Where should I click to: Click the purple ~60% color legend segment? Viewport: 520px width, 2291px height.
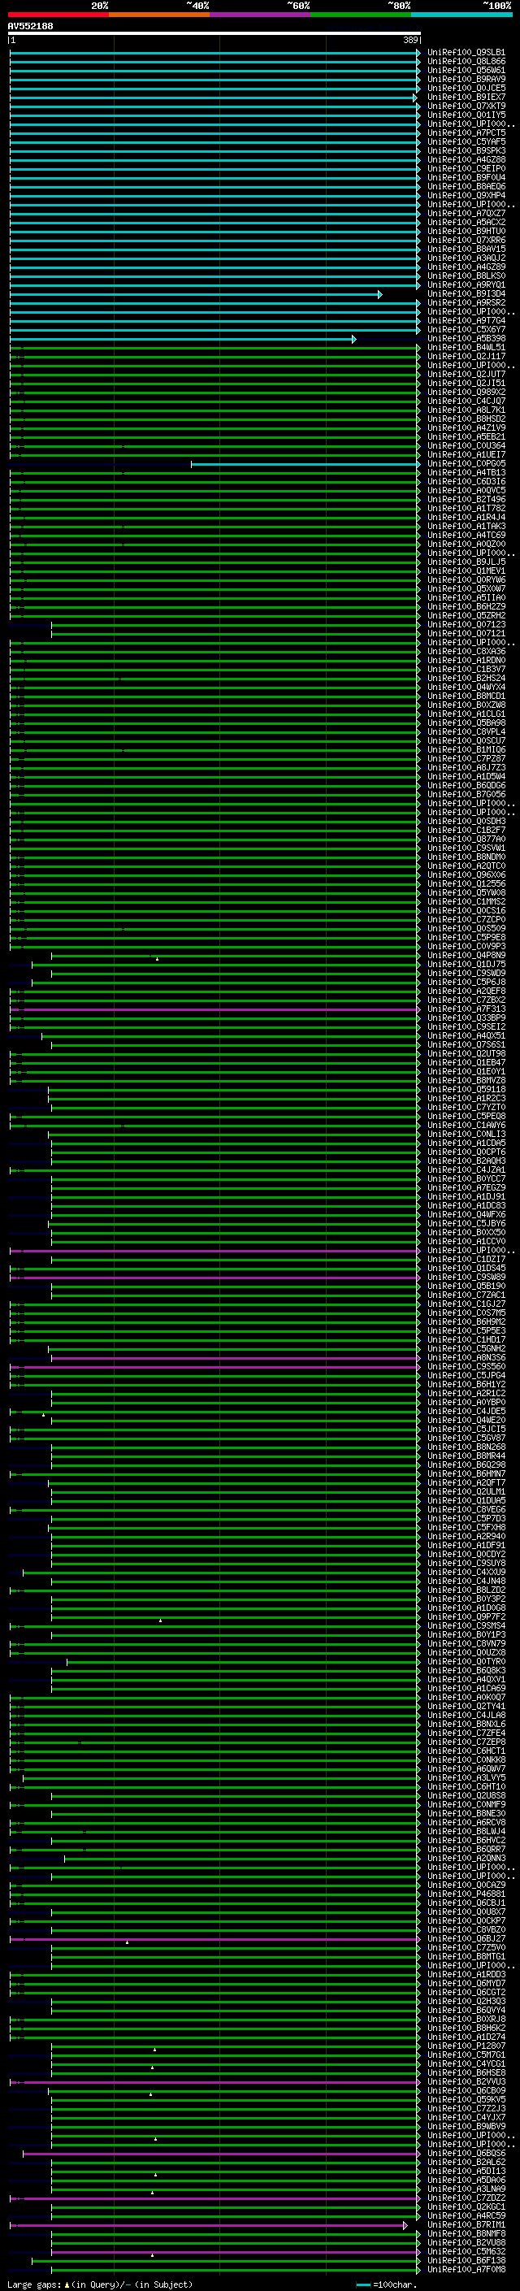click(261, 15)
